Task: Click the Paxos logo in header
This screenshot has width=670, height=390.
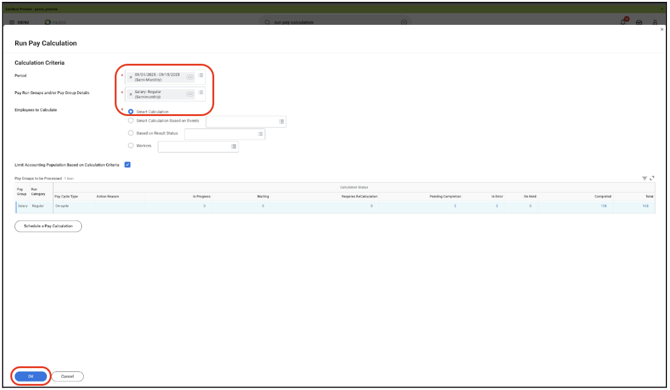Action: pos(56,22)
